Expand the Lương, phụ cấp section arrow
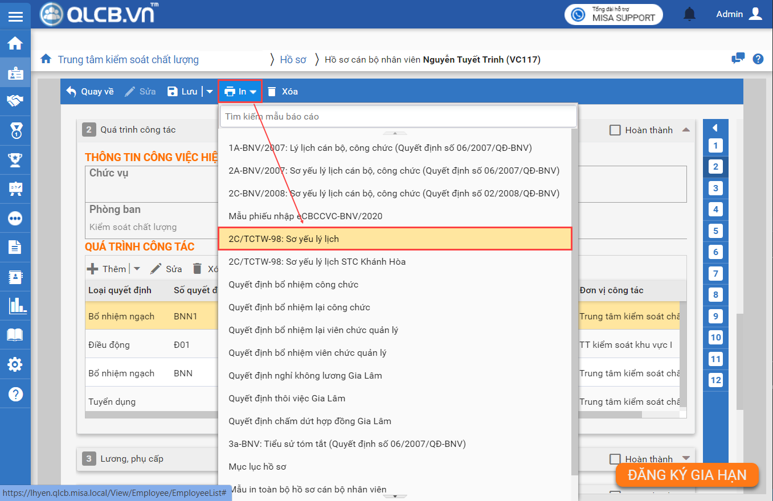Screen dimensions: 773x501 [x=686, y=458]
